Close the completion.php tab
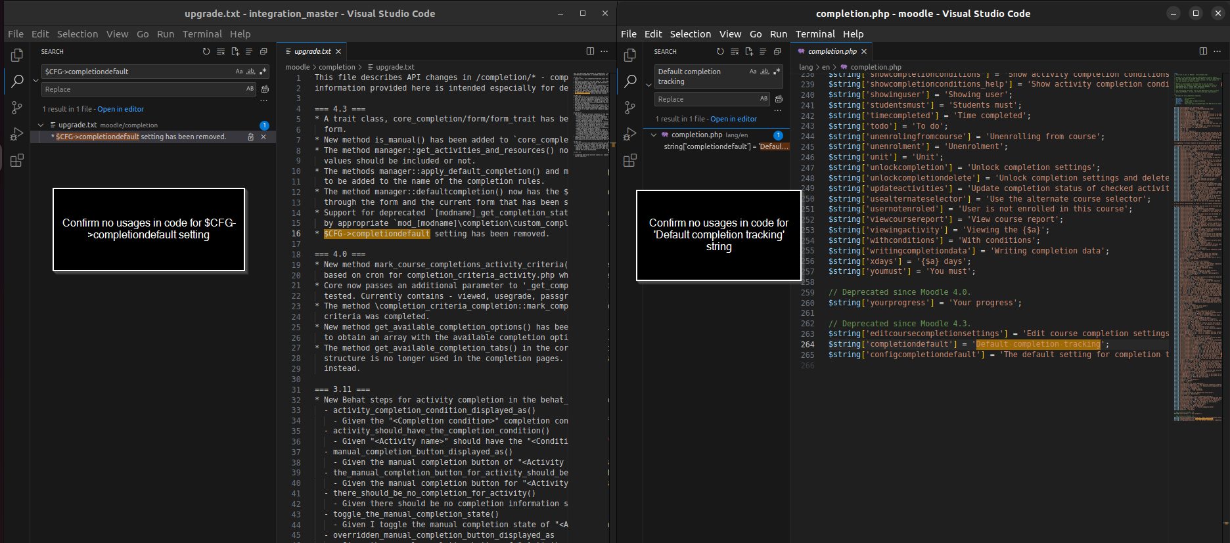 [x=864, y=51]
